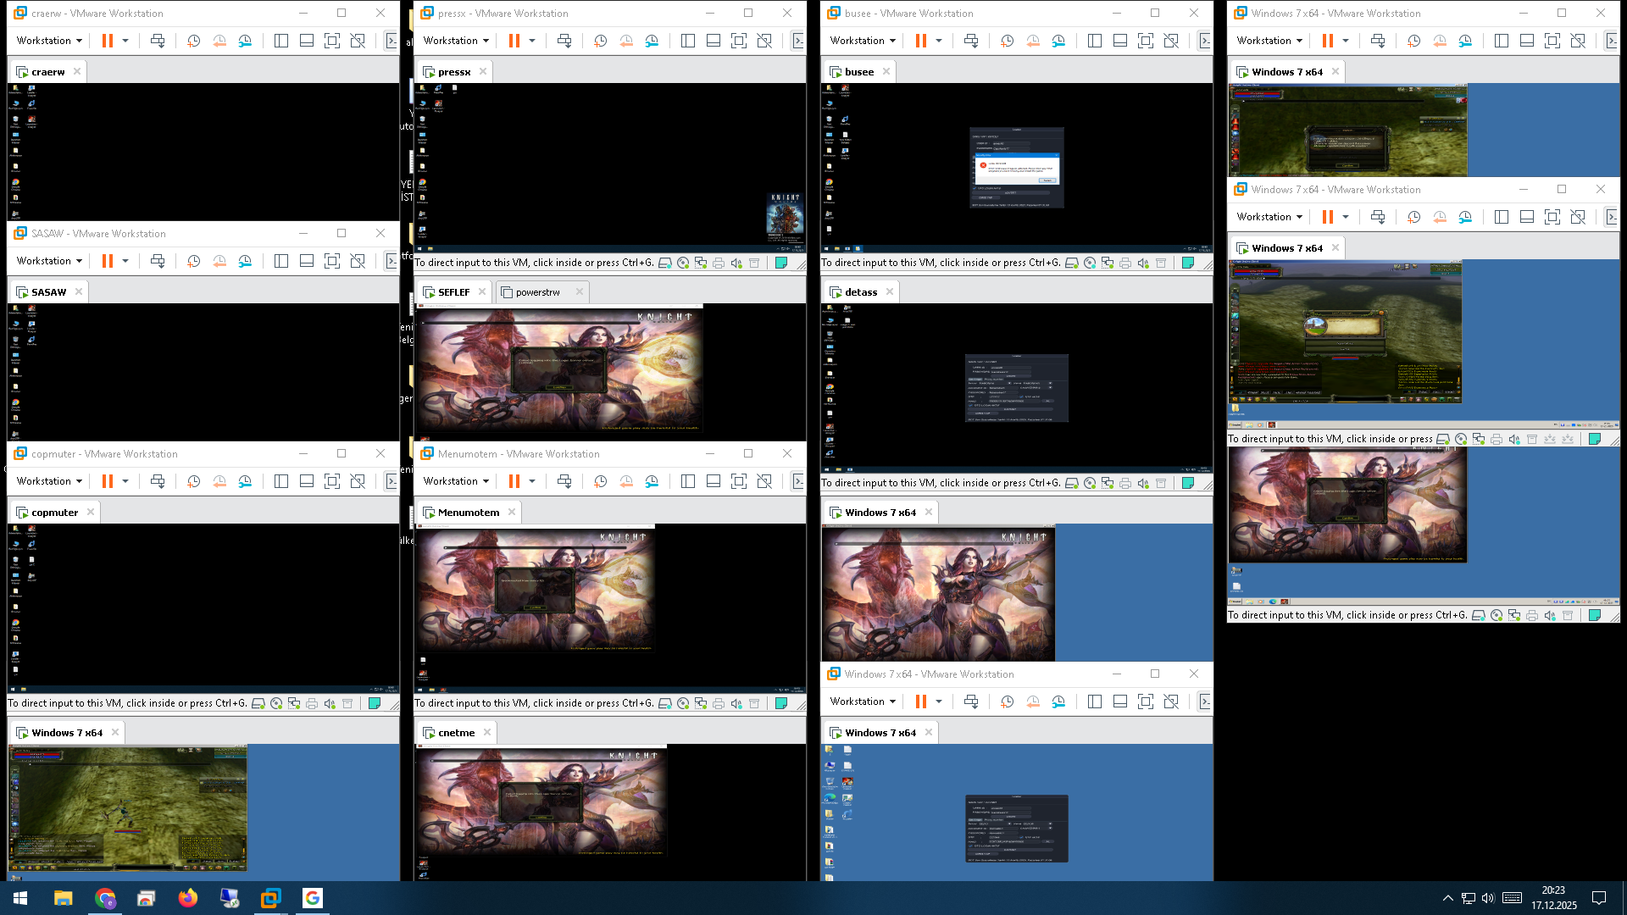Click inside the cnetme VM game screen
This screenshot has width=1627, height=915.
pyautogui.click(x=541, y=801)
